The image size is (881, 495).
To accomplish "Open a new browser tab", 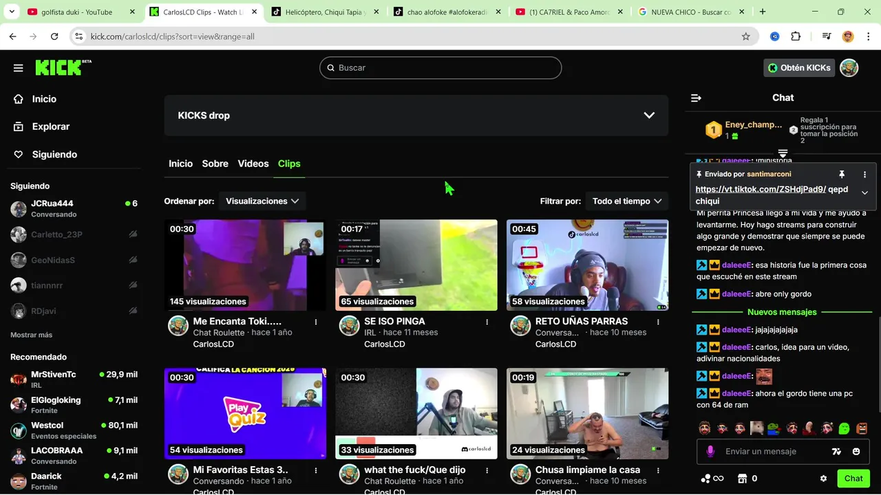I will pos(763,12).
